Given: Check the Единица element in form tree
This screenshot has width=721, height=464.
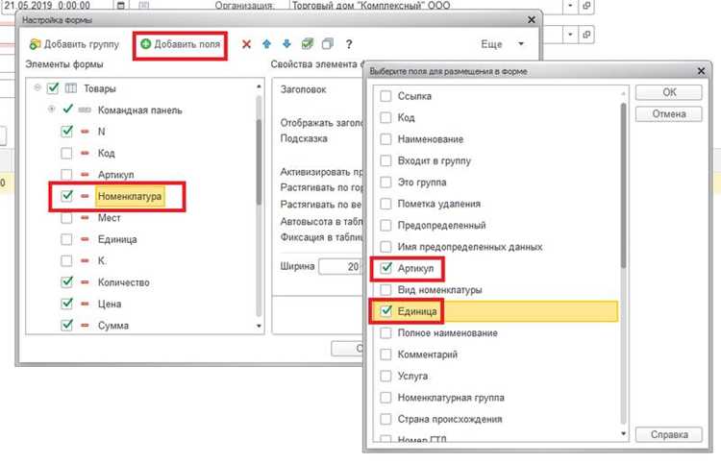Looking at the screenshot, I should click(x=66, y=239).
